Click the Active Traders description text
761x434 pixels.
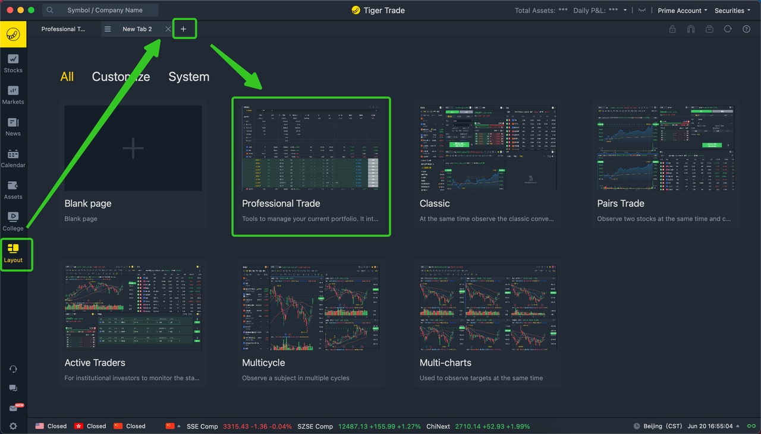[132, 378]
